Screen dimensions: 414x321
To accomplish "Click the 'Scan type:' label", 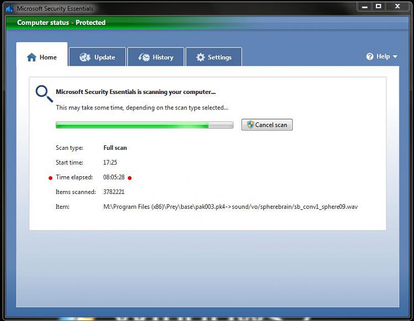I will click(x=70, y=148).
